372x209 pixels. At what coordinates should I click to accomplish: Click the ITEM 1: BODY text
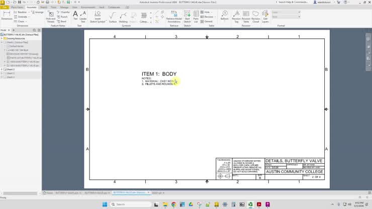[x=159, y=74]
